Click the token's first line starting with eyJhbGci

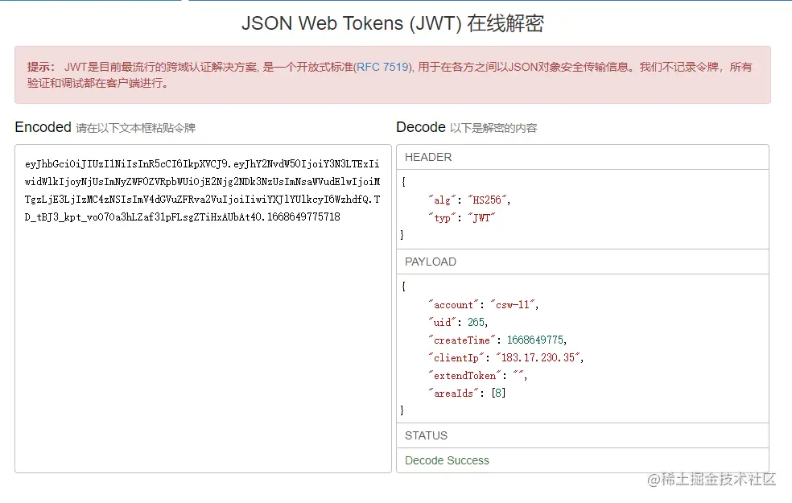point(202,163)
